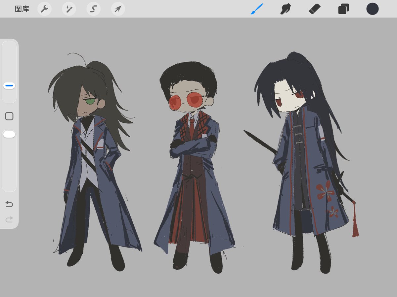
Task: Tap the red tassel on right character's sword
Action: [x=355, y=219]
